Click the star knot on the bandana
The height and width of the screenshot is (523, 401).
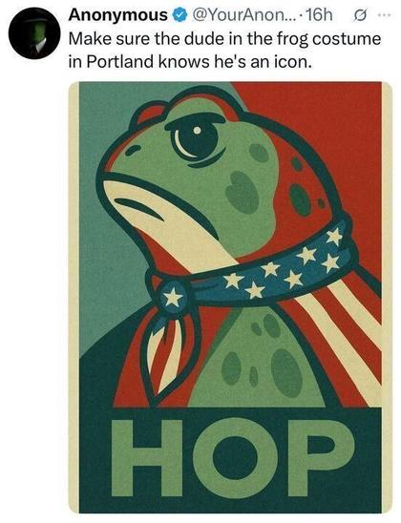173,296
